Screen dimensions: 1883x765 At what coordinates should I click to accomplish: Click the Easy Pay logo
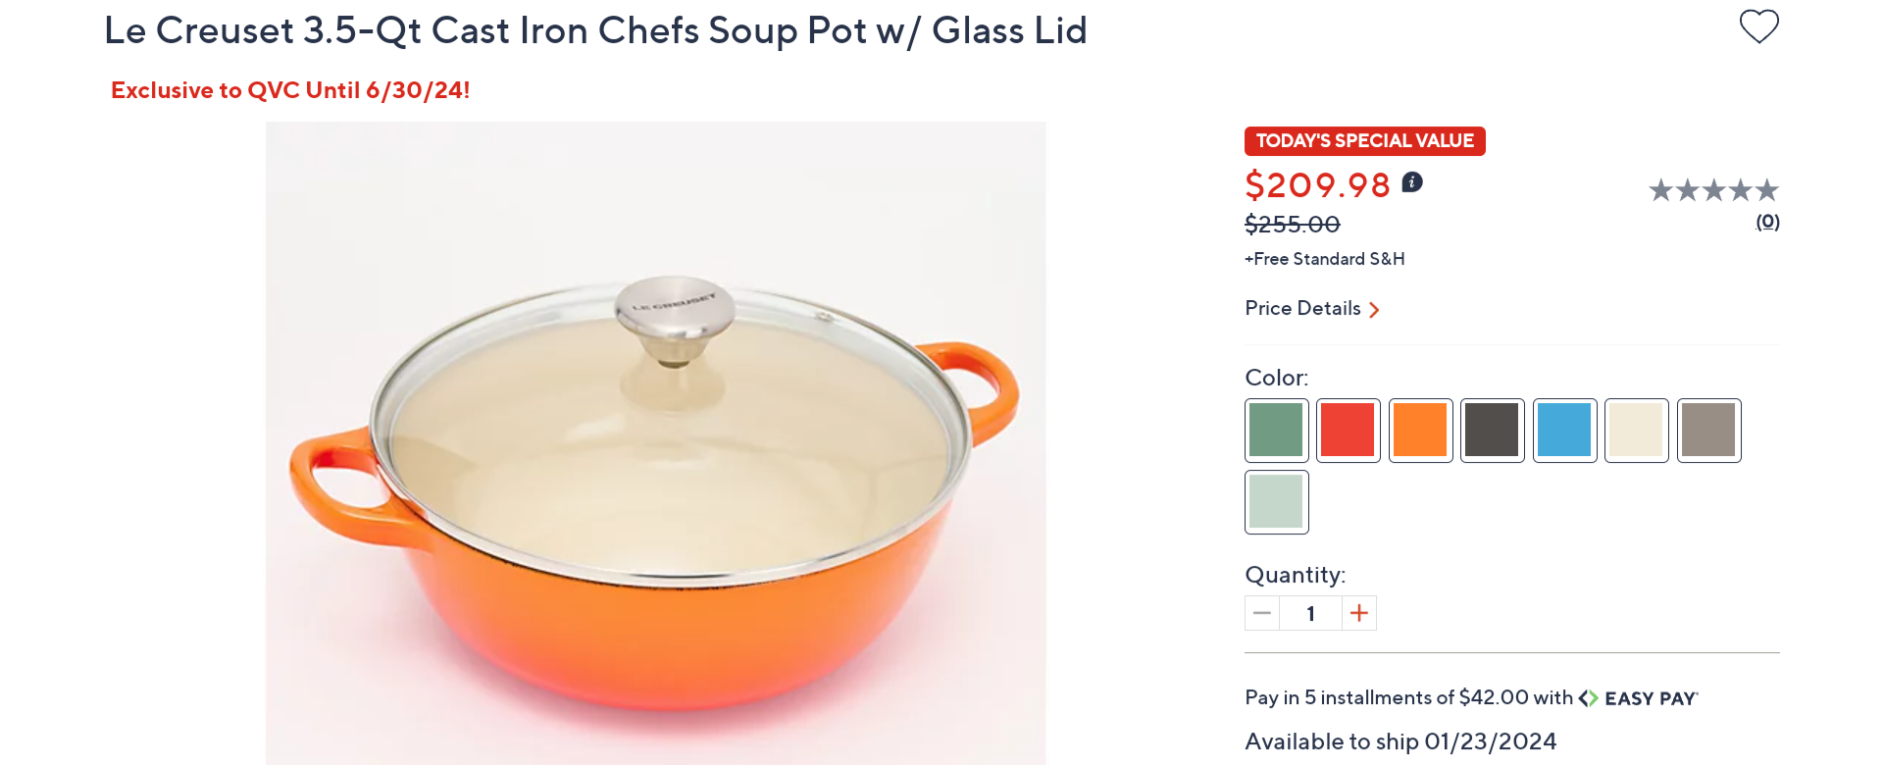1638,698
